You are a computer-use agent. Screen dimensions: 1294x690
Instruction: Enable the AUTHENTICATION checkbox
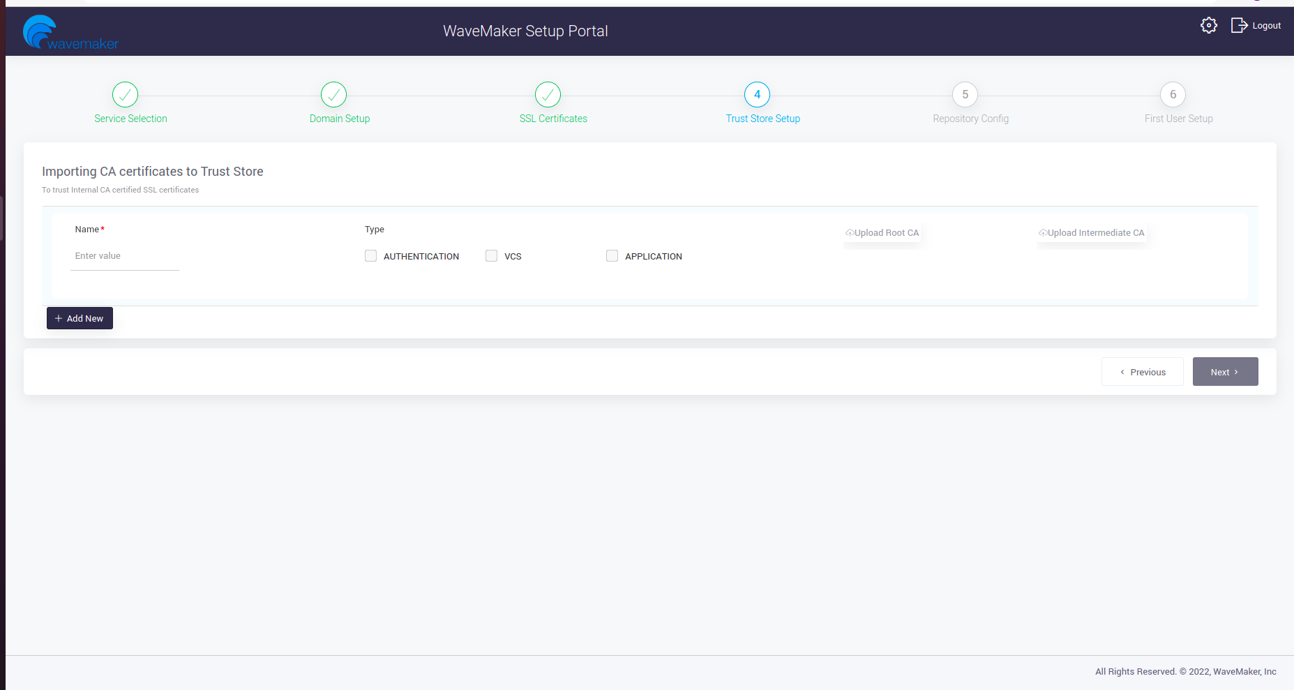coord(370,256)
